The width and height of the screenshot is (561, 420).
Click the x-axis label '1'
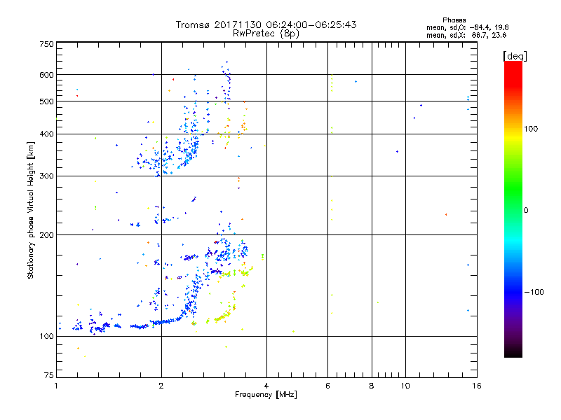pos(56,386)
